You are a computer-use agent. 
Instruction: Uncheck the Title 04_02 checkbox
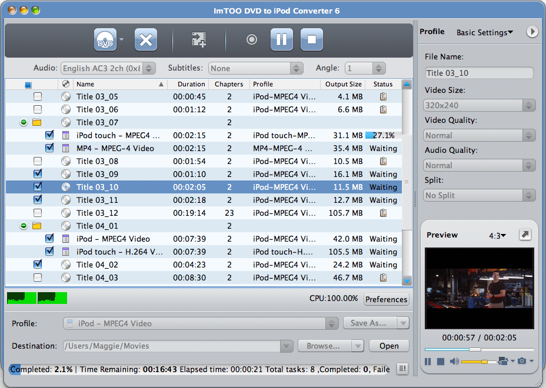tap(38, 264)
